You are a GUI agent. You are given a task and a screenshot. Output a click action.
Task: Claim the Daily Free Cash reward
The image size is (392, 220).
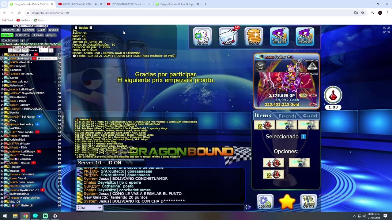(279, 37)
